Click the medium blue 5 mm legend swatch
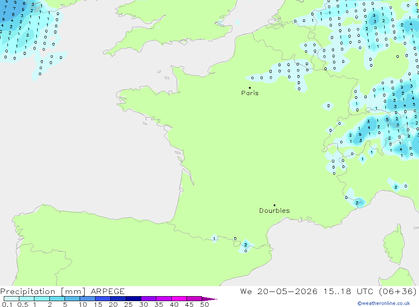 point(72,299)
